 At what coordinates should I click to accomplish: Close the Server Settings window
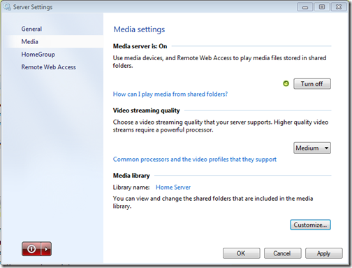coord(339,7)
